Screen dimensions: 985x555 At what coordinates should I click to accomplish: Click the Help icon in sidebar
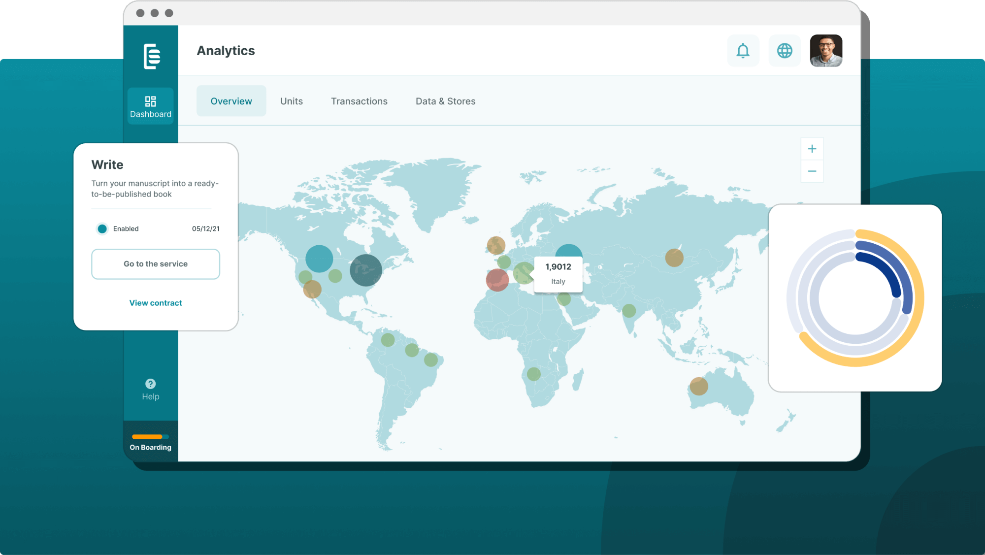tap(150, 384)
